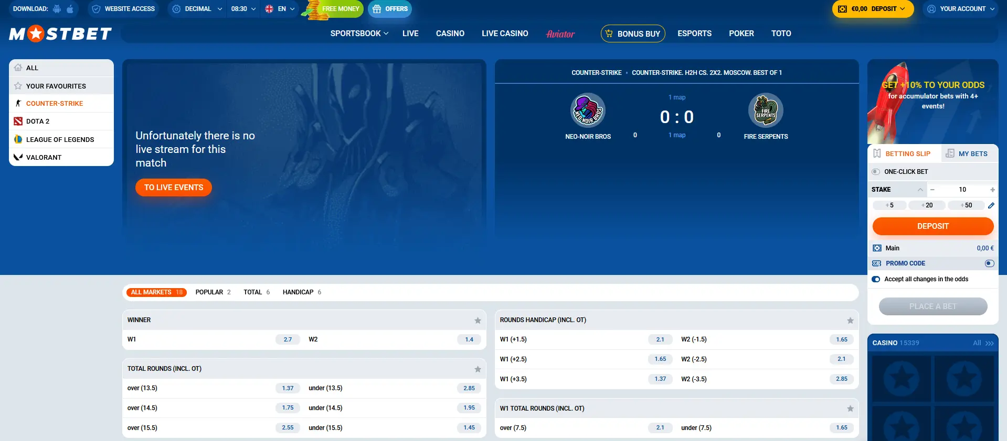Click Counter-Strike breadcrumb link
The height and width of the screenshot is (441, 1007).
596,73
